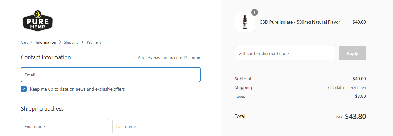Click chevron between Information and Shipping
This screenshot has height=136, width=393.
pos(60,42)
